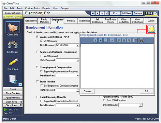Open the Support menu
Viewport: 161px width, 123px height.
(65, 8)
